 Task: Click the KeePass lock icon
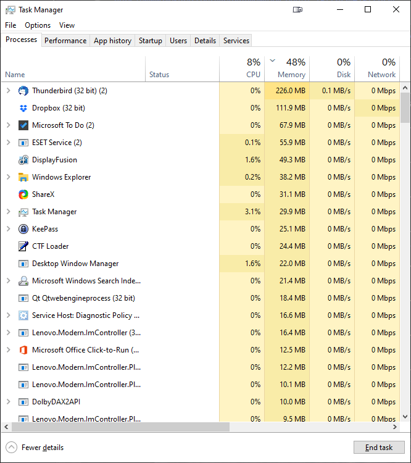[x=23, y=229]
